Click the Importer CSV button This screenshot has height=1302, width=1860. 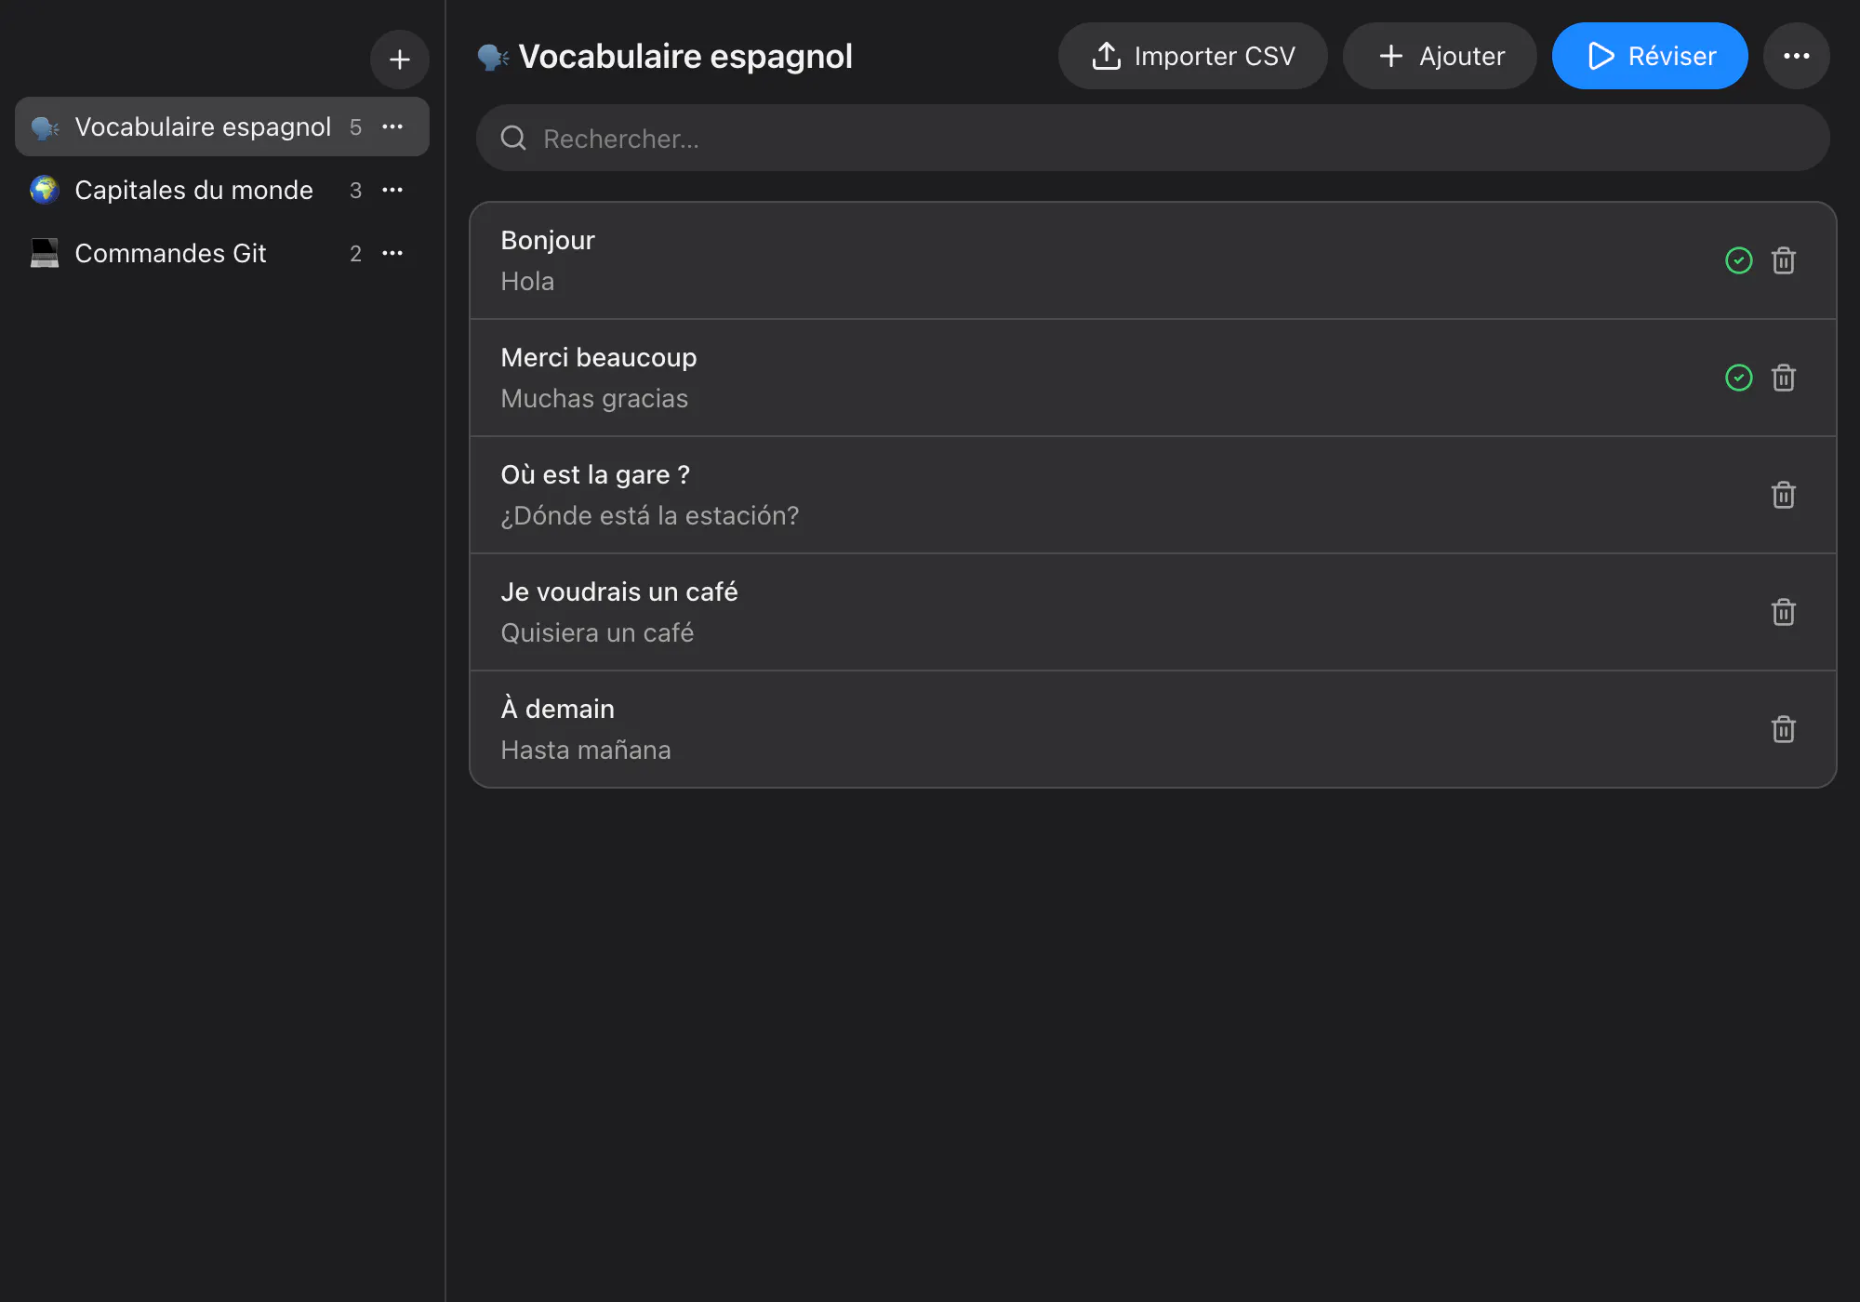click(x=1192, y=56)
